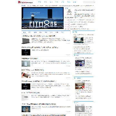Select the last carousel indicator dot
This screenshot has width=116, height=116.
pos(63,28)
